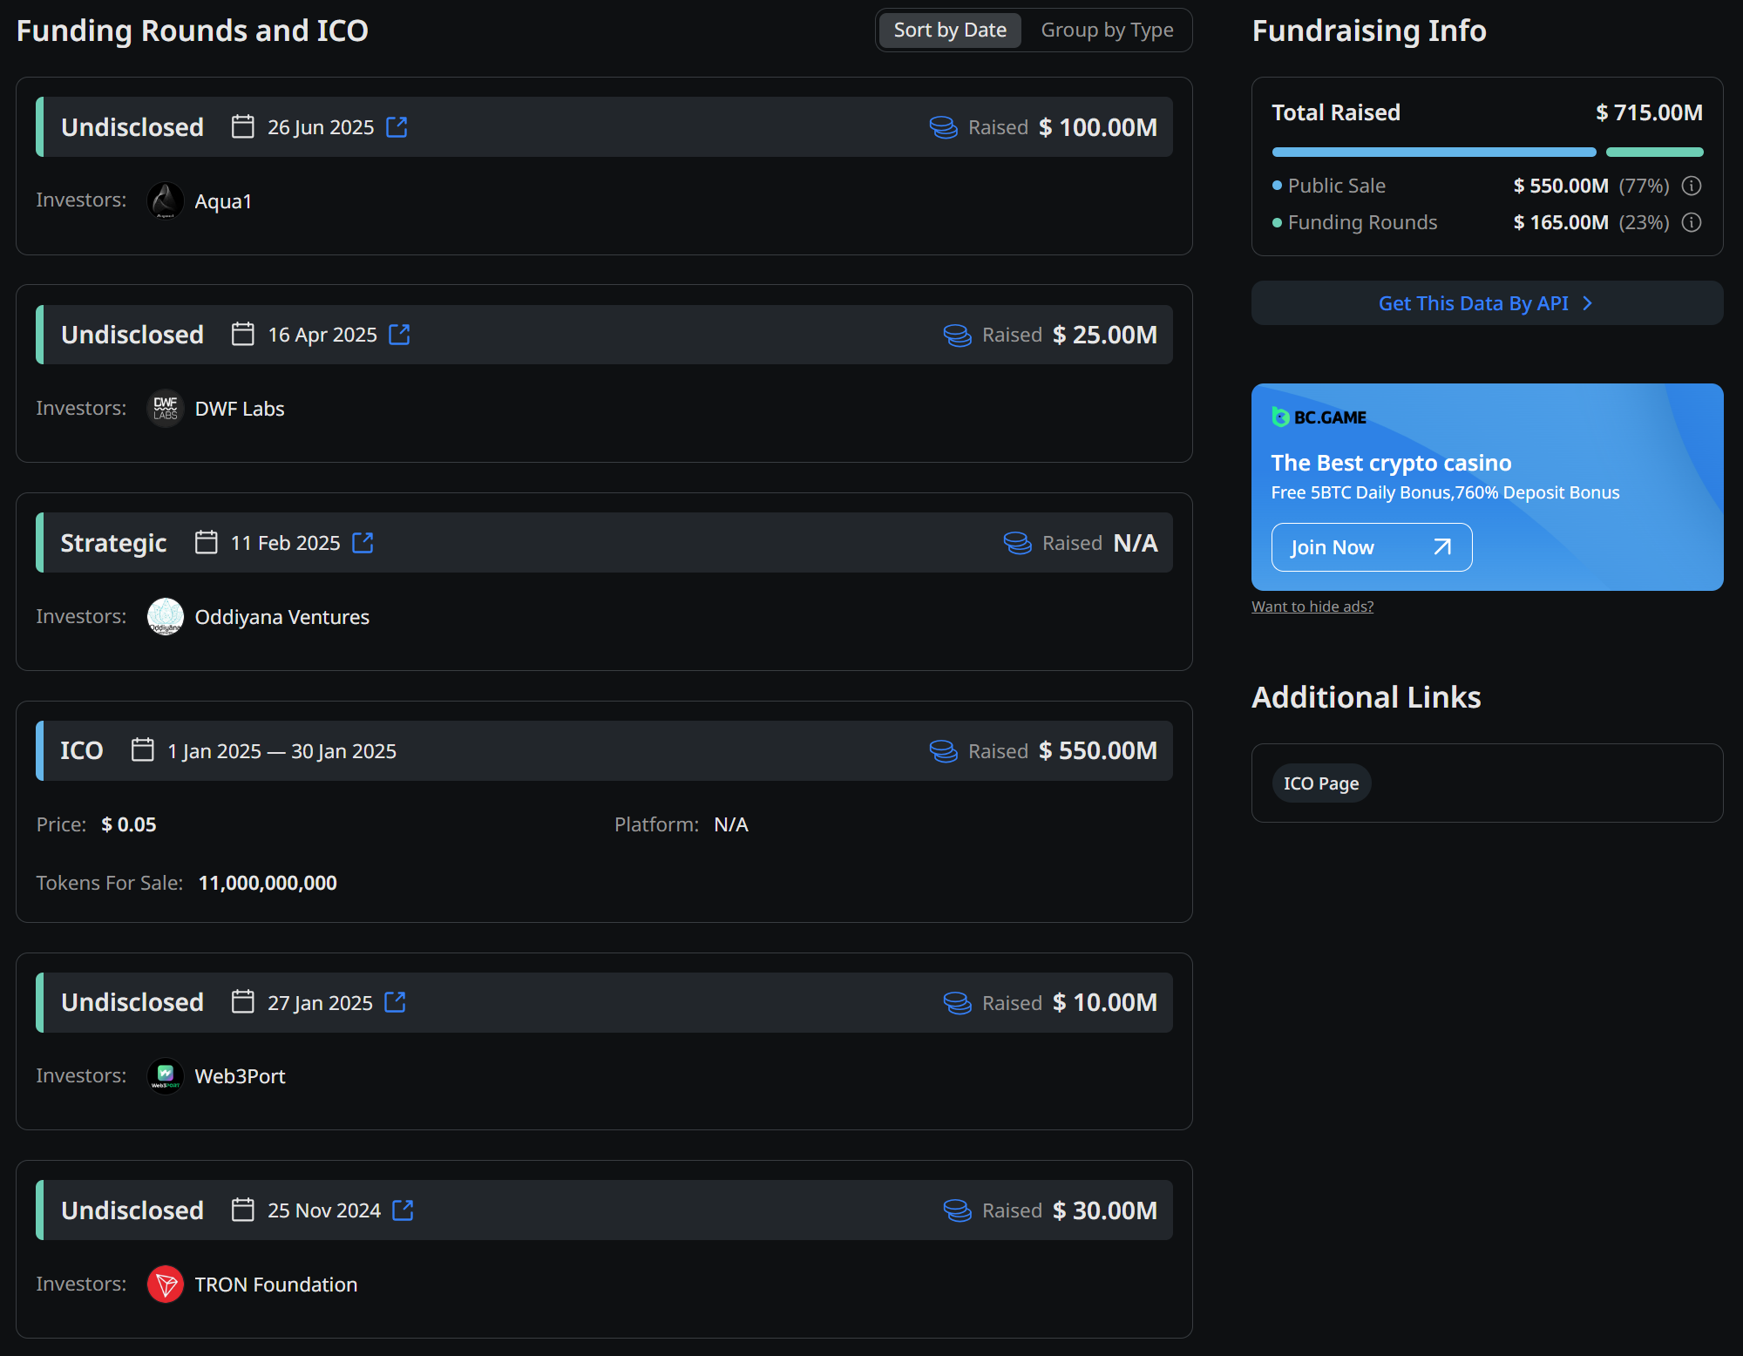This screenshot has width=1743, height=1356.
Task: Open external link for 25 Nov 2024 round
Action: point(403,1210)
